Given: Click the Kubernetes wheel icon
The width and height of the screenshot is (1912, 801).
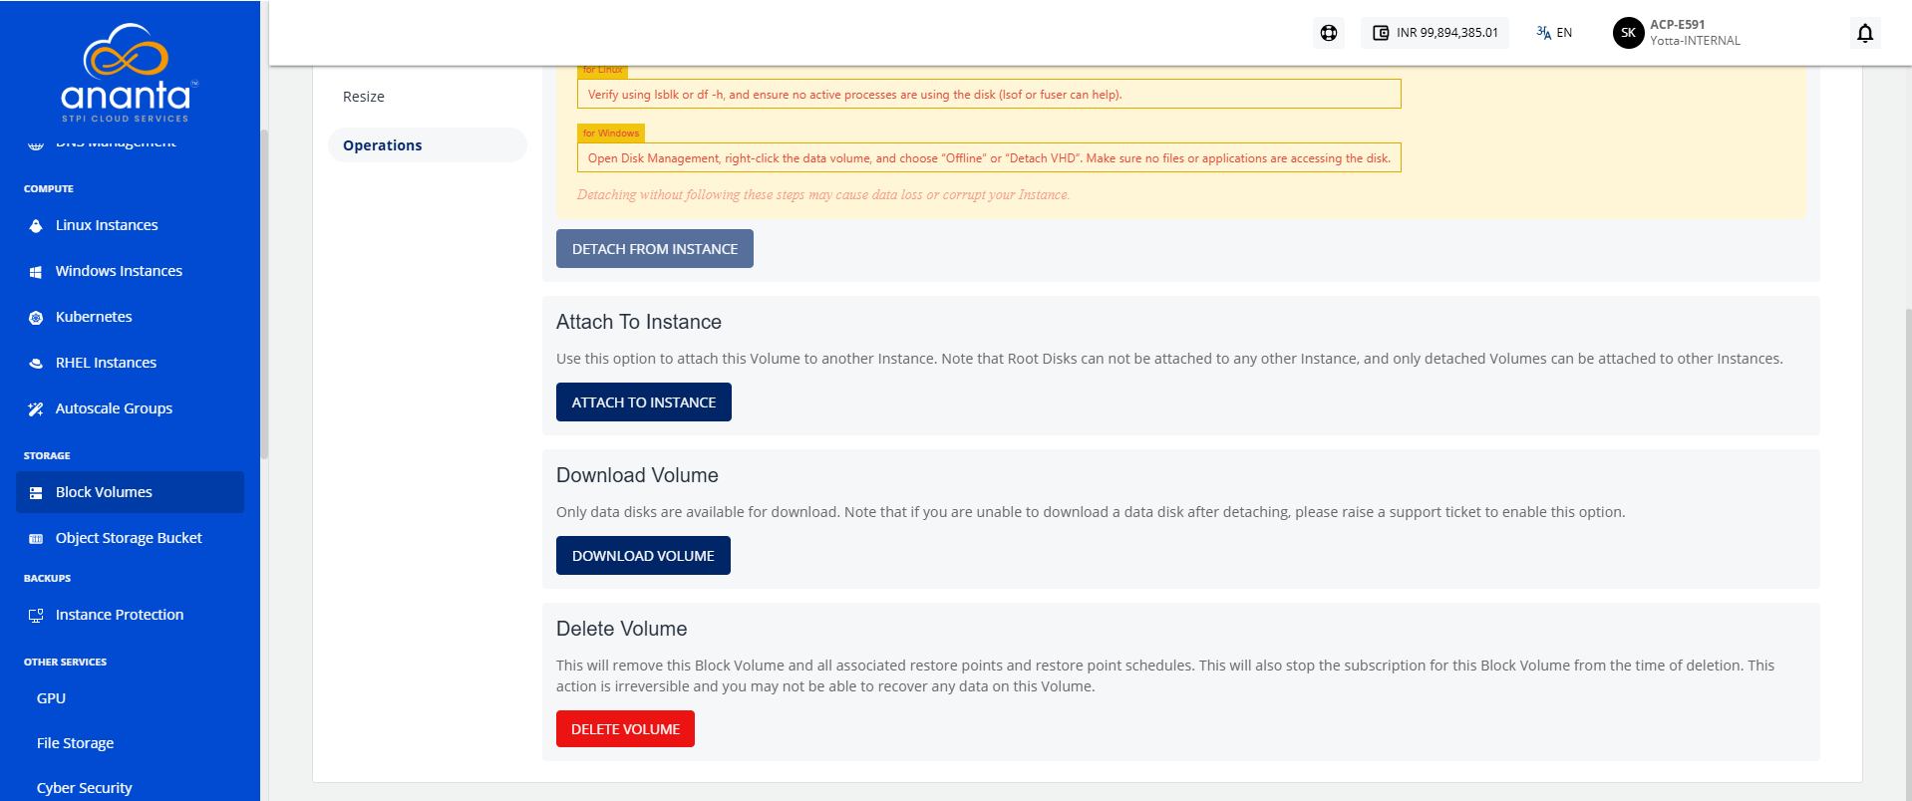Looking at the screenshot, I should (36, 318).
